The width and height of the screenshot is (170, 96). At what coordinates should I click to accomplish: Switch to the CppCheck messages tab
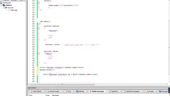[x=133, y=91]
